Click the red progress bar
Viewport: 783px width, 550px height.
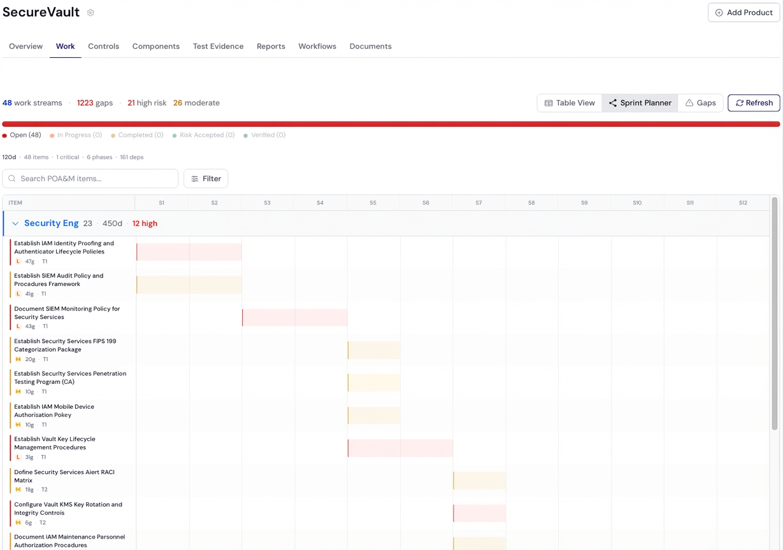[391, 124]
